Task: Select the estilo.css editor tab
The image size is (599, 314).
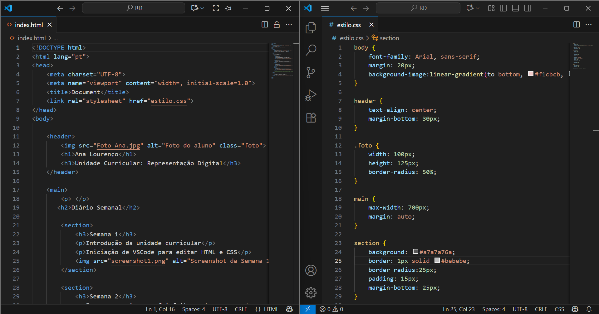Action: [x=348, y=25]
